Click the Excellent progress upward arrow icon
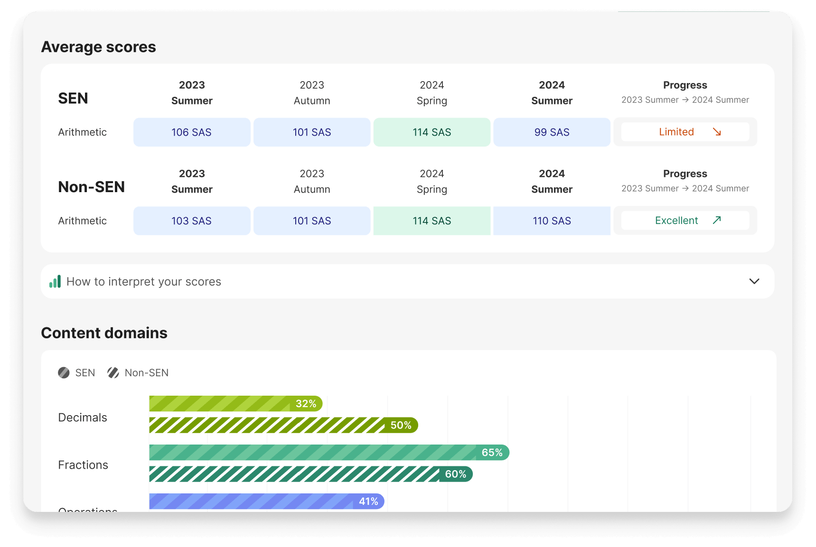This screenshot has width=816, height=547. [717, 220]
